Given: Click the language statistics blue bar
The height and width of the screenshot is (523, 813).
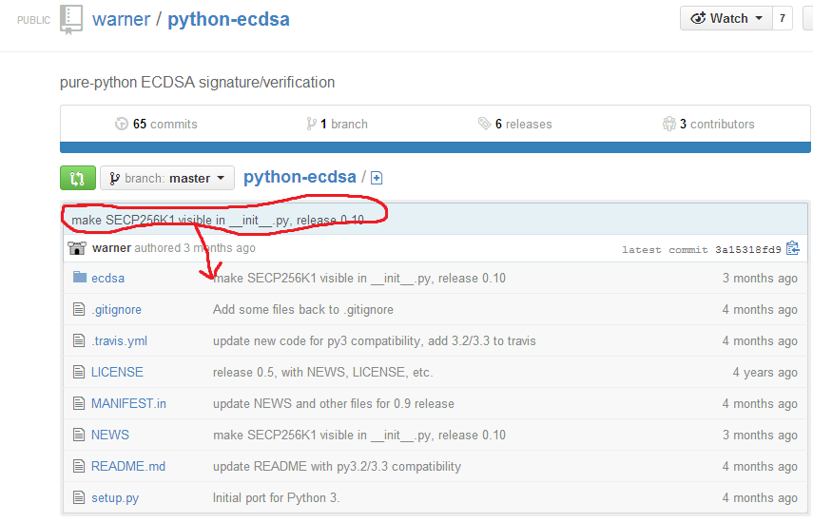Looking at the screenshot, I should [435, 147].
